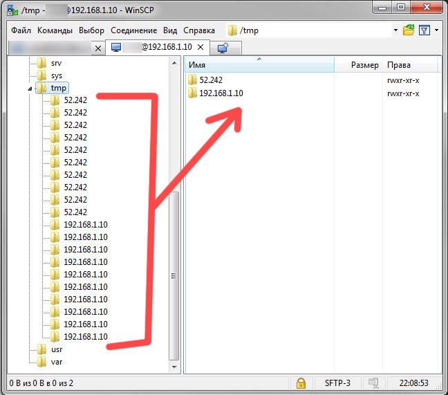Click the SFTP-3 protocol status panel
This screenshot has height=395, width=448.
[x=337, y=383]
